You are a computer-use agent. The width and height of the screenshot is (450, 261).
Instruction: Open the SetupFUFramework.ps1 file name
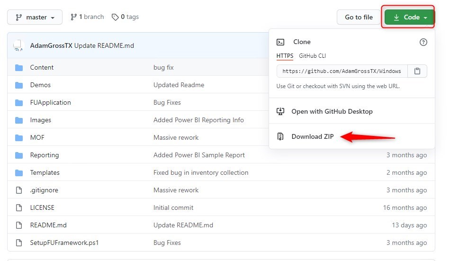click(x=64, y=243)
